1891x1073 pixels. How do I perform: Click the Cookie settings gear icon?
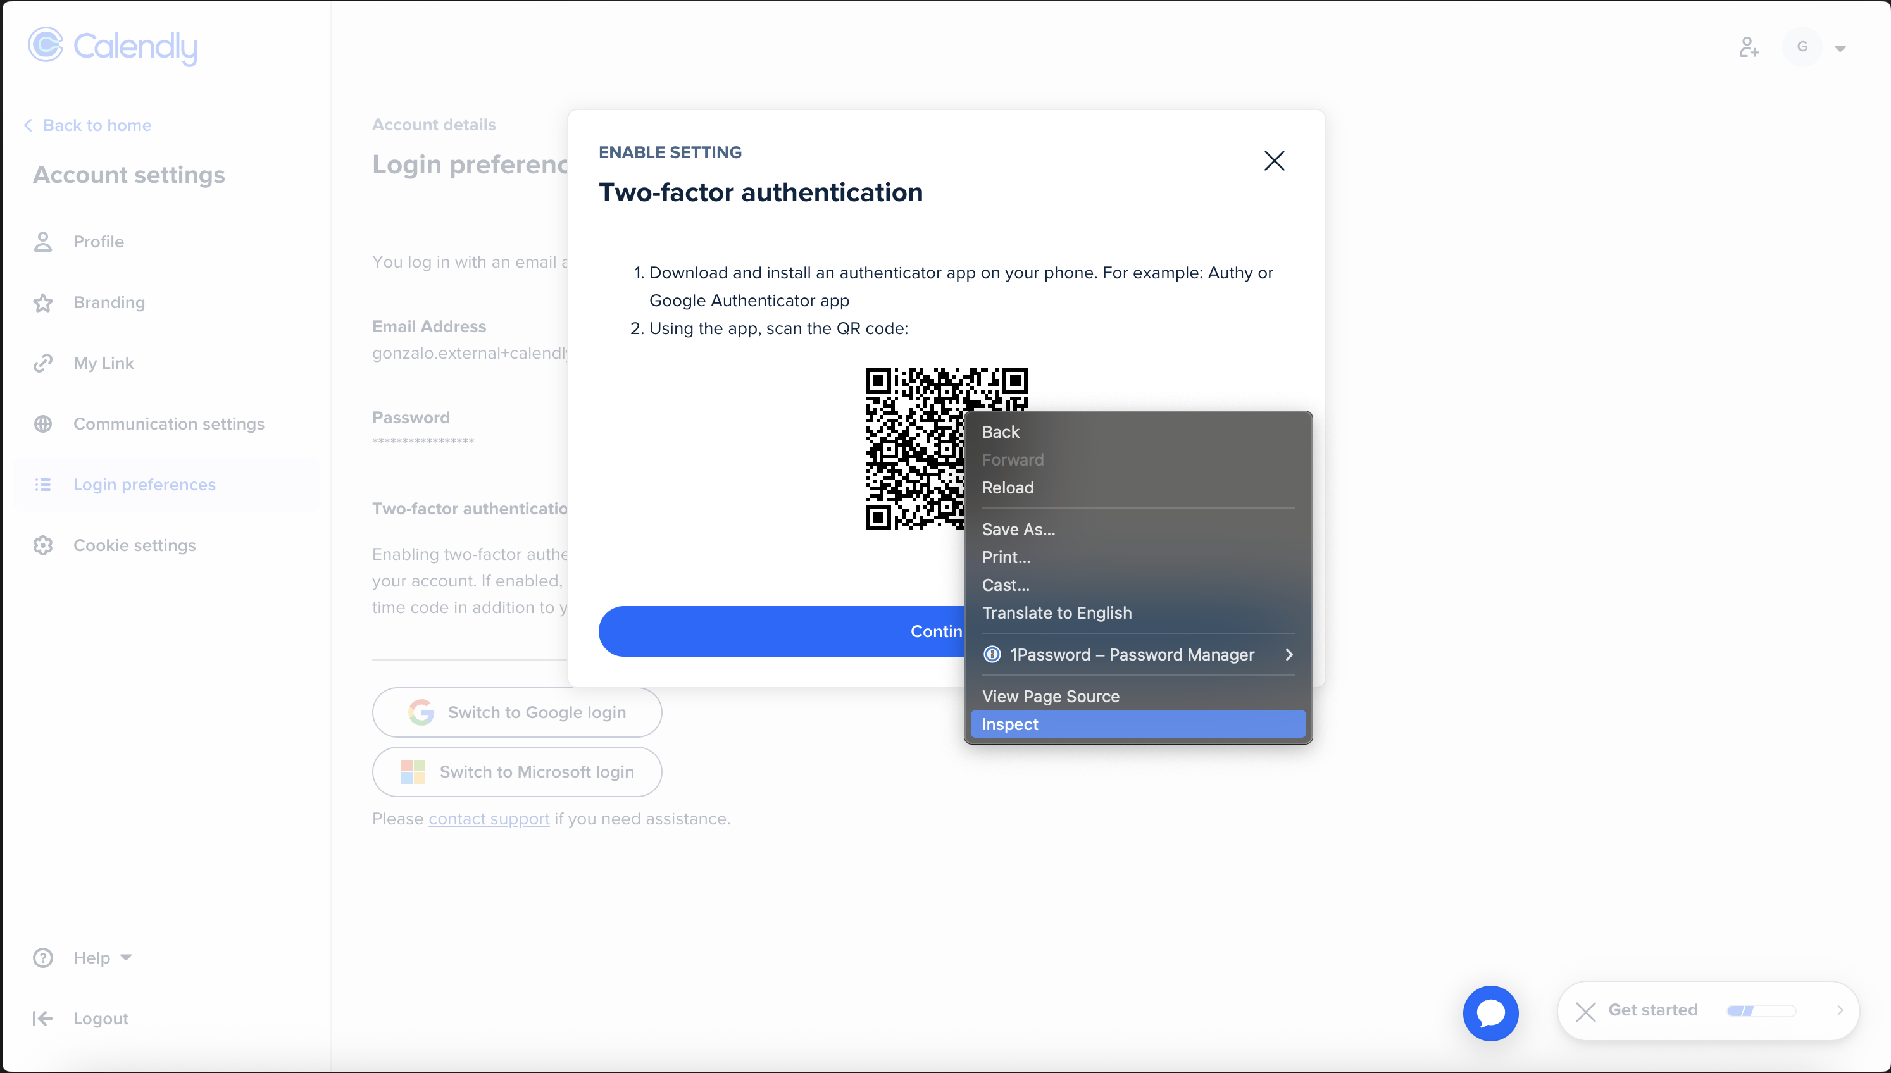pos(43,545)
